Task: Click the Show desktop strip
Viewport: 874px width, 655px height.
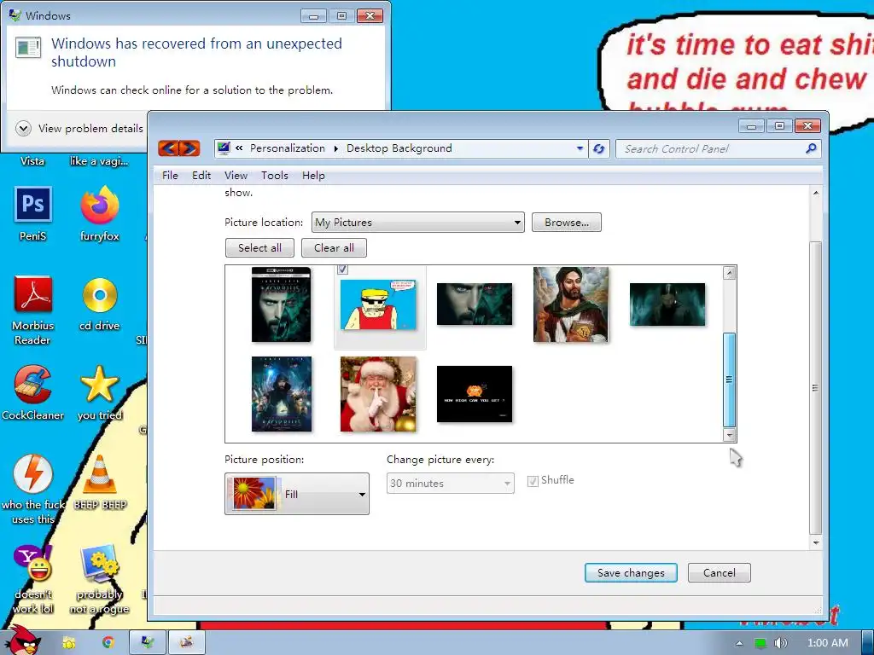Action: [868, 643]
